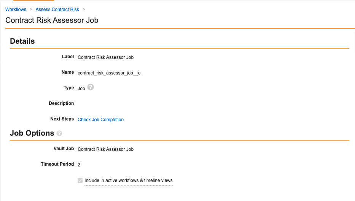Click the Vault Job value text
This screenshot has height=201, width=355.
pos(105,149)
